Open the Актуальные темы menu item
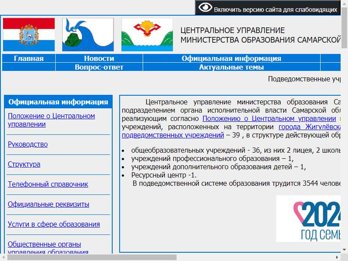Viewport: 348px width, 261px height. coord(231,67)
